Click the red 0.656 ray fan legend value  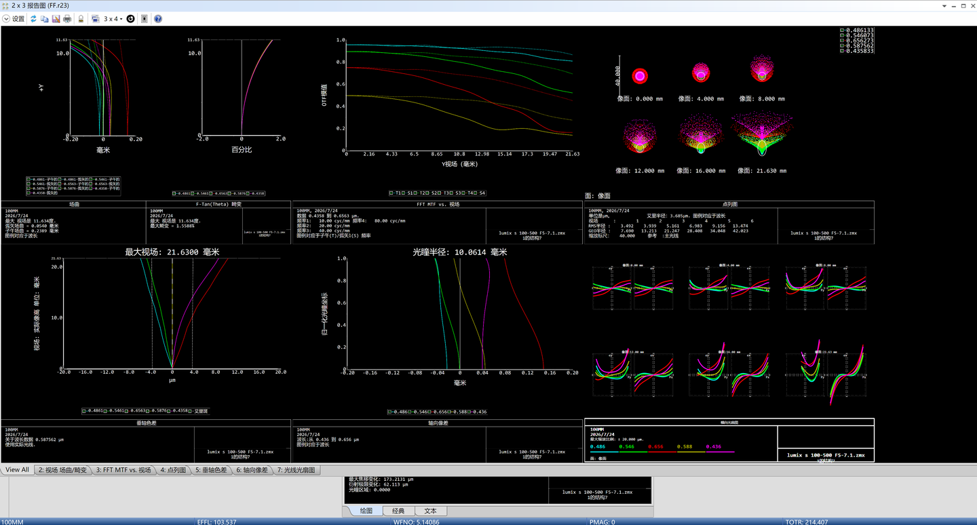(x=655, y=446)
